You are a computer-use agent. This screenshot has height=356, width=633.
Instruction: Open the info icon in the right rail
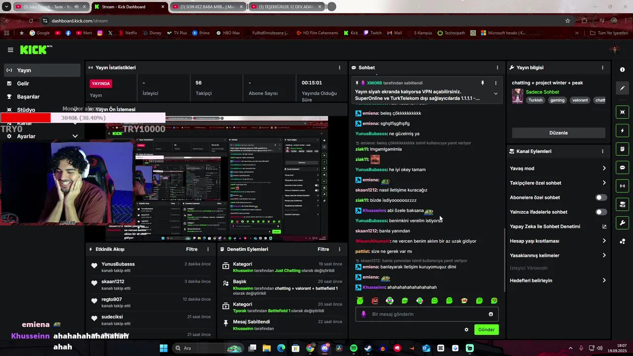[x=622, y=70]
